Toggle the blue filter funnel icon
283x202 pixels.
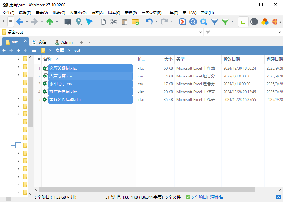214,22
